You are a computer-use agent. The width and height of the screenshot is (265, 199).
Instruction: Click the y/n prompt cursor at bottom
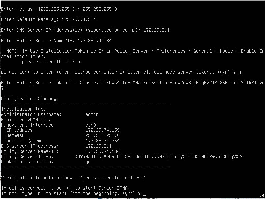pyautogui.click(x=145, y=194)
